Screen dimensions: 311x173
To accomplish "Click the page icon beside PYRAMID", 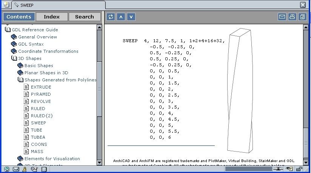I will [x=26, y=94].
